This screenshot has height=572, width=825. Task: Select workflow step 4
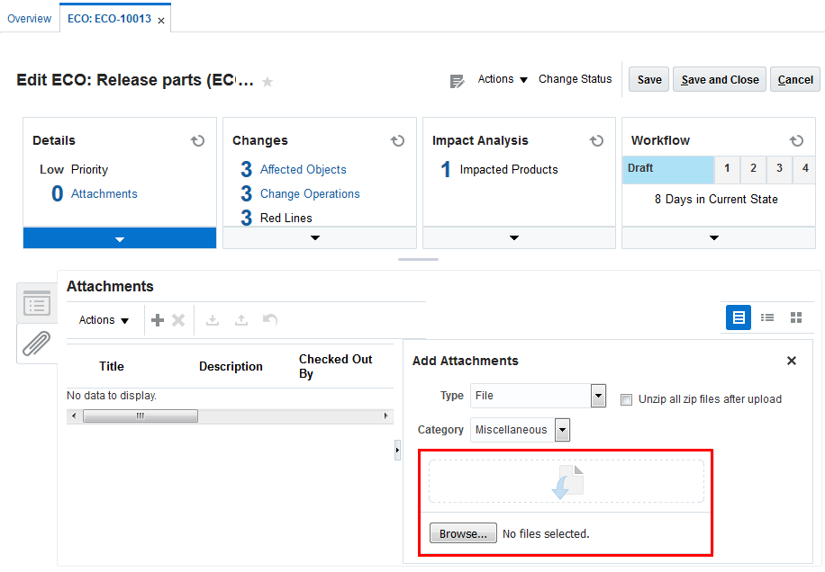[x=804, y=168]
